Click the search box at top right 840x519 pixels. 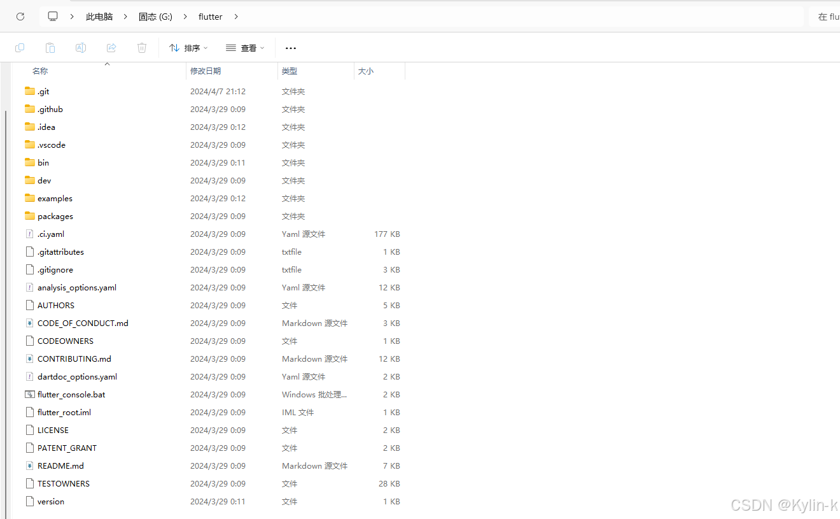(x=825, y=17)
